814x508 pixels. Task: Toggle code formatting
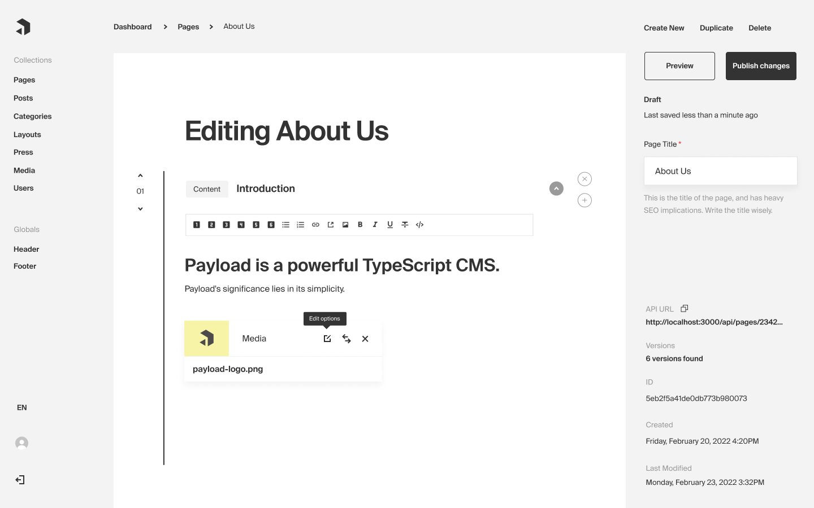point(419,225)
